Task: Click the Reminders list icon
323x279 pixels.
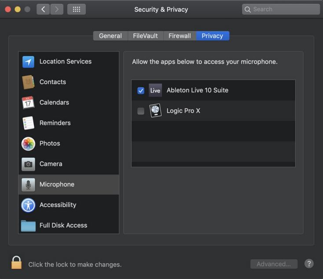Action: (28, 123)
